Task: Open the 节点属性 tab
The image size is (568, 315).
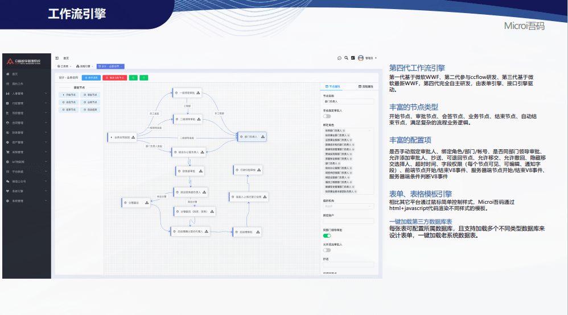Action: pyautogui.click(x=333, y=87)
